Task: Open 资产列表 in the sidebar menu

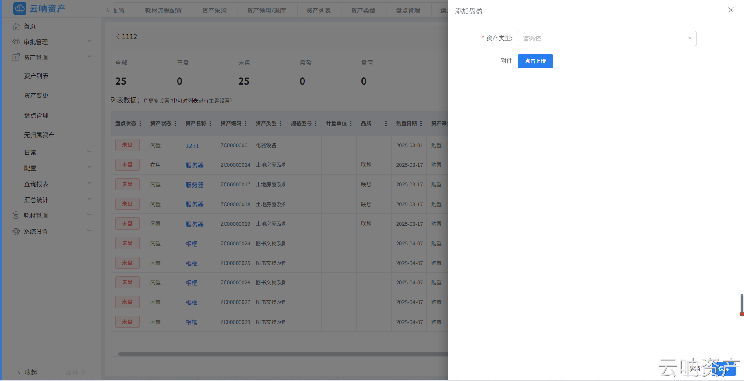Action: [x=36, y=76]
